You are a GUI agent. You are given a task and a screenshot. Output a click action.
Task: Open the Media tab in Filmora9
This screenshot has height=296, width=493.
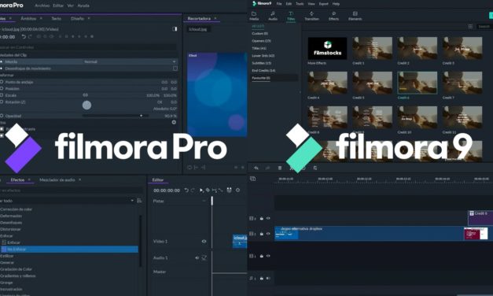254,16
